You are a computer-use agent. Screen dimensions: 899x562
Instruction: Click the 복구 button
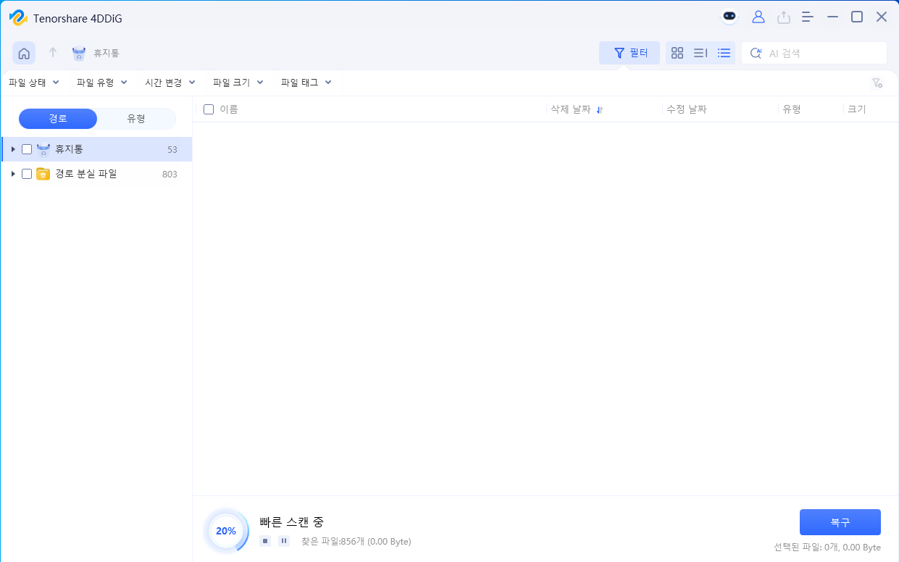[840, 522]
